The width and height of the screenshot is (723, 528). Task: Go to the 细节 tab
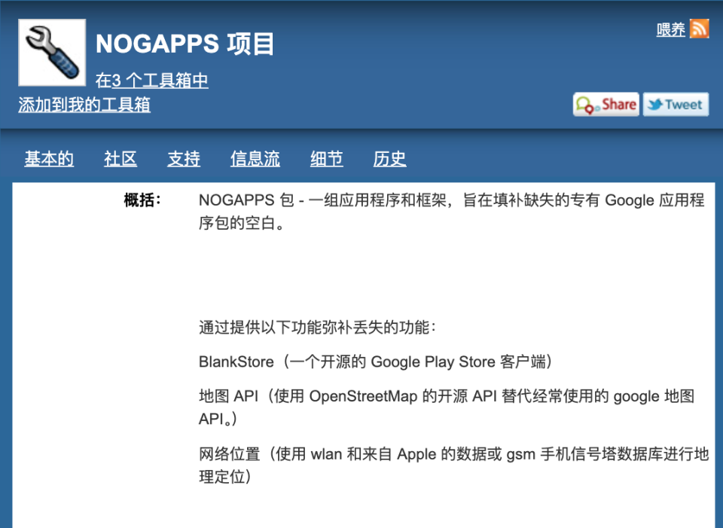coord(326,159)
